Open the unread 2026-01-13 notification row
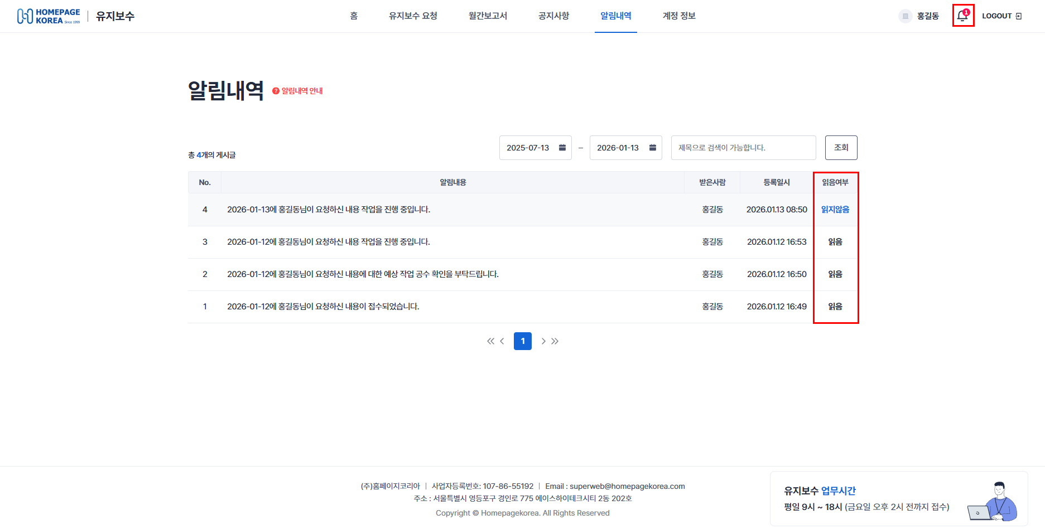Screen dimensions: 1045x529 329,210
